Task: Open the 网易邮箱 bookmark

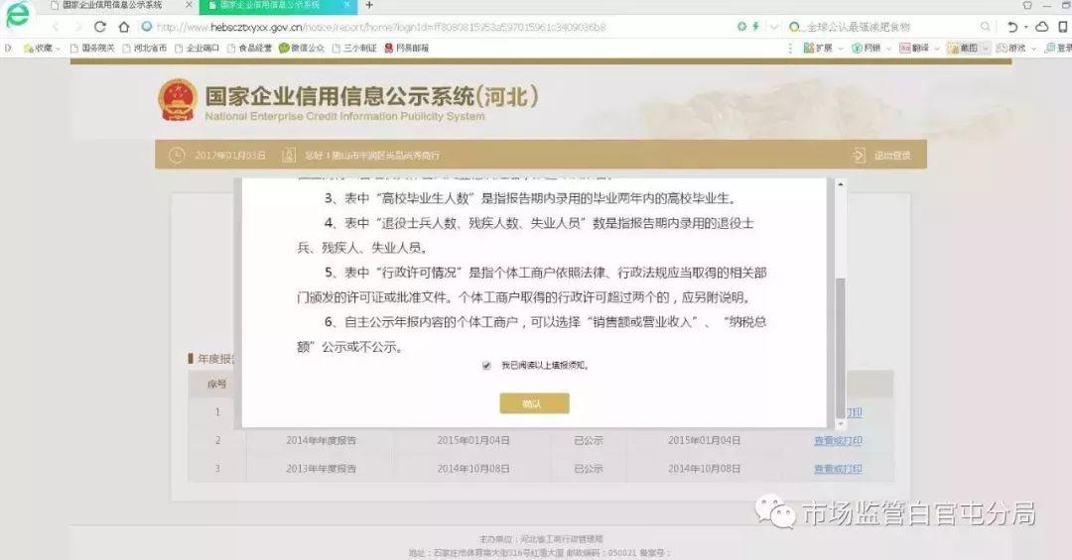Action: pos(407,48)
